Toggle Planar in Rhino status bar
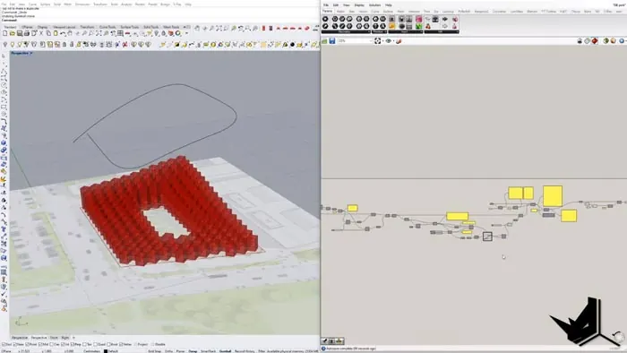 (180, 351)
